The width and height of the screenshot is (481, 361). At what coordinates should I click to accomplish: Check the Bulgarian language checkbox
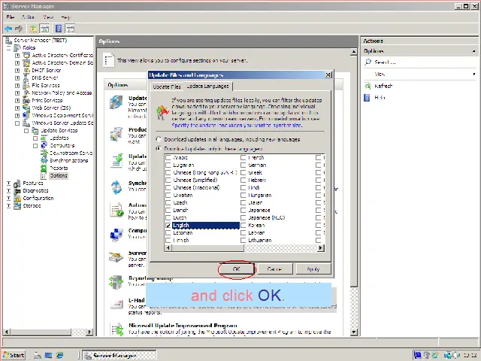click(x=168, y=165)
